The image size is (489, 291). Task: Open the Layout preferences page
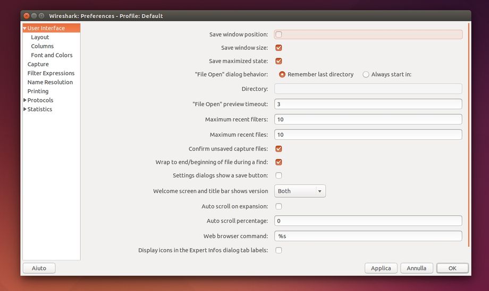(x=40, y=37)
